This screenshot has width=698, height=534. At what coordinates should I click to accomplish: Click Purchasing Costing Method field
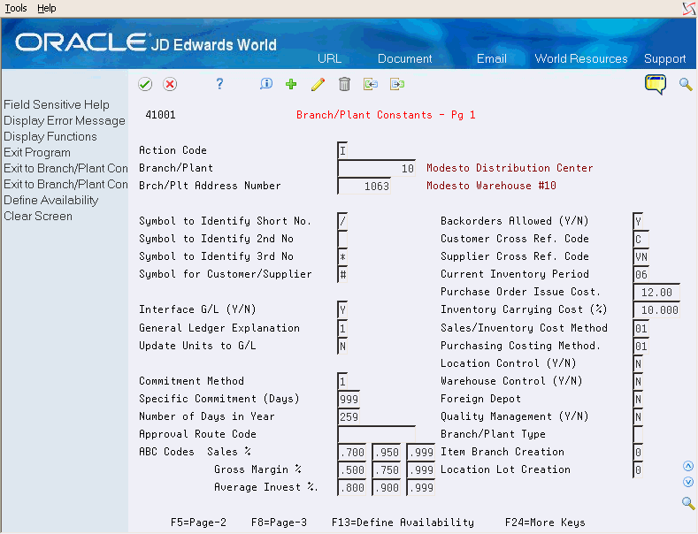coord(640,347)
